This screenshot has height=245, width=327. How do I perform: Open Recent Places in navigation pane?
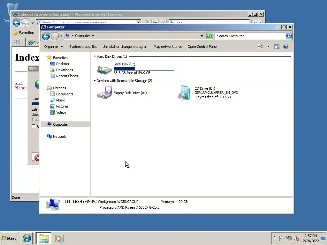coord(67,76)
